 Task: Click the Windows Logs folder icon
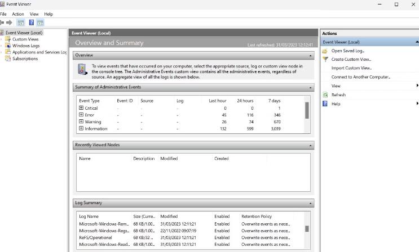point(8,46)
